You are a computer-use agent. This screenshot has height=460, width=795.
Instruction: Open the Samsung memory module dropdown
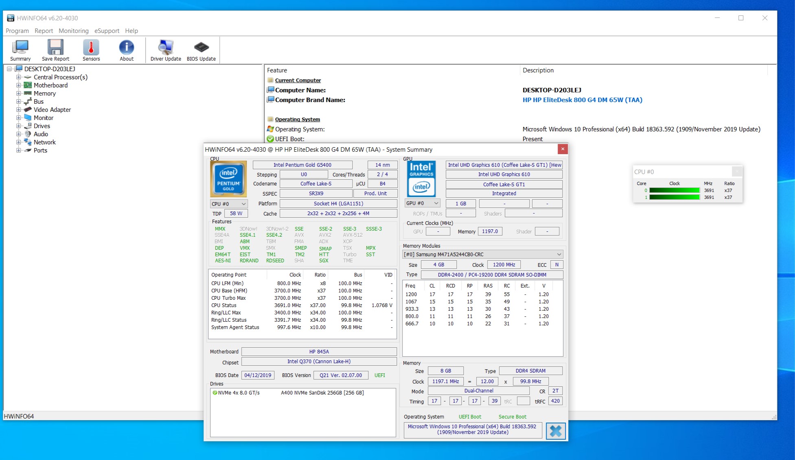pos(482,254)
